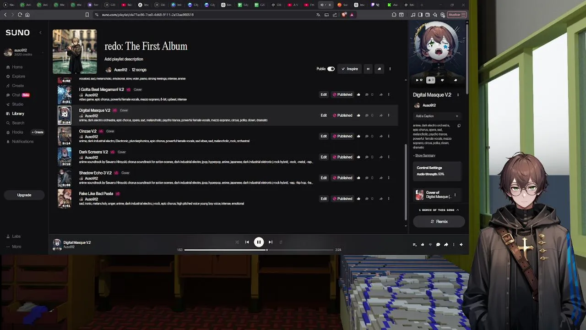Open Search in sidebar
This screenshot has height=330, width=586.
15,123
